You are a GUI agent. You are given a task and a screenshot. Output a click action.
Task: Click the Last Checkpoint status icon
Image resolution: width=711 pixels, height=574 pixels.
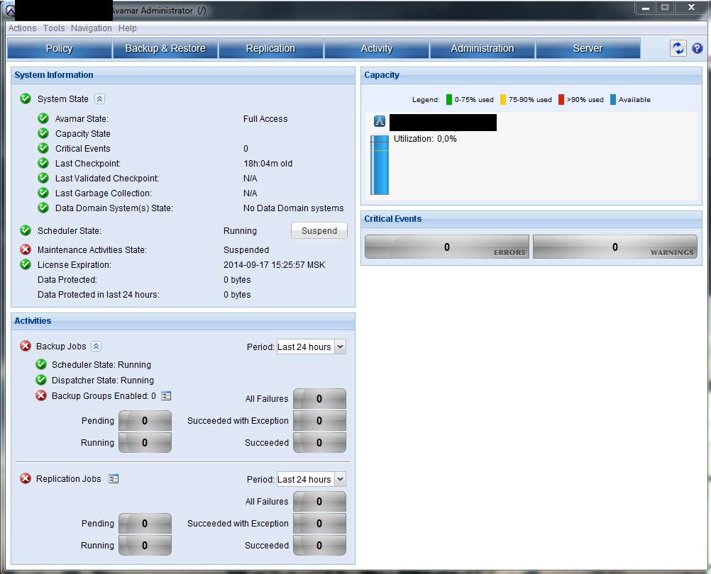pyautogui.click(x=43, y=164)
